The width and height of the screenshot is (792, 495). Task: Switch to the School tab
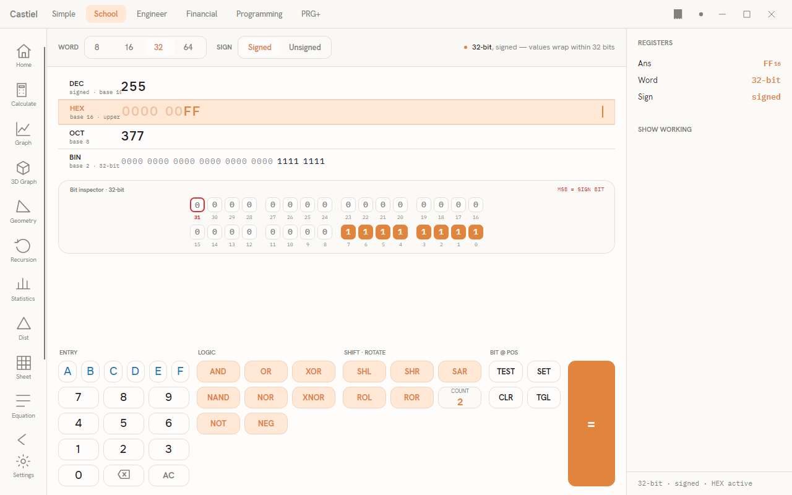pyautogui.click(x=106, y=14)
